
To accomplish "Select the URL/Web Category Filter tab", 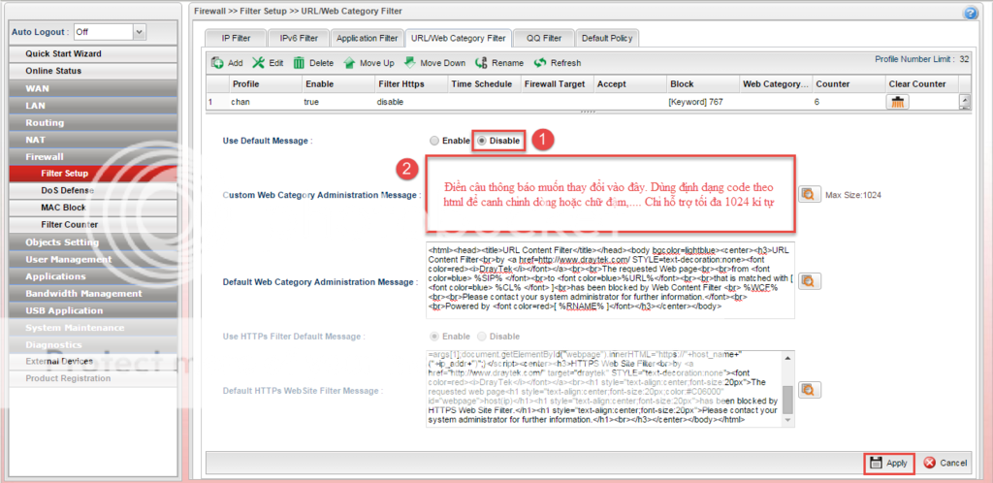I will click(x=458, y=38).
